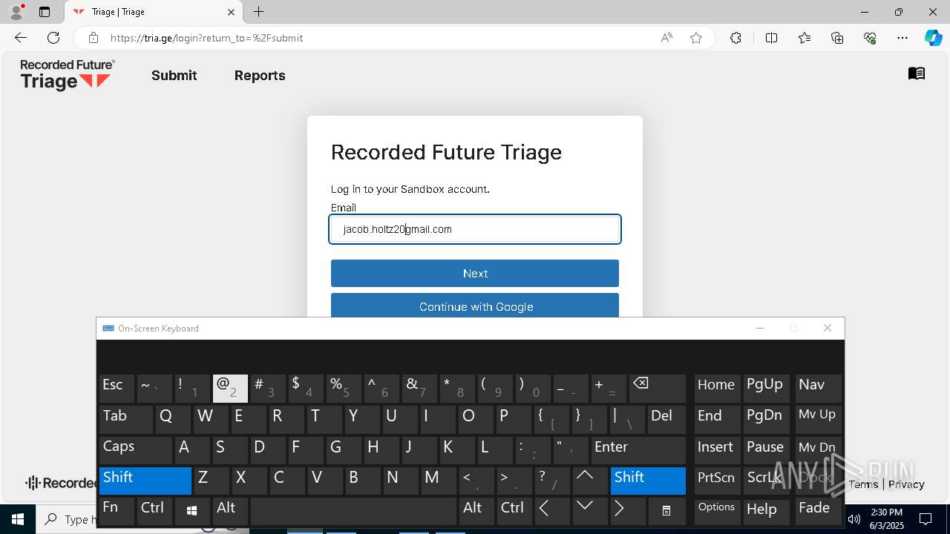Click the Del key on keyboard
The height and width of the screenshot is (534, 950).
pyautogui.click(x=666, y=418)
